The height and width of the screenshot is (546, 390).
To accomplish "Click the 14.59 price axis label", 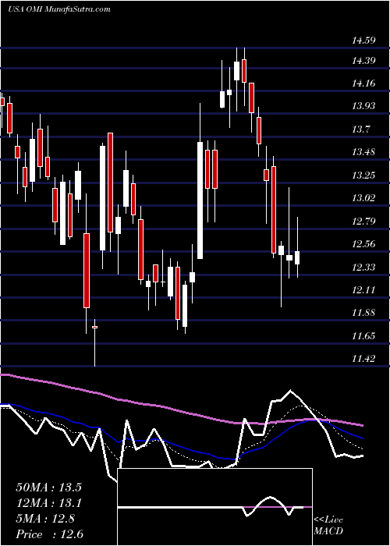I will point(363,41).
